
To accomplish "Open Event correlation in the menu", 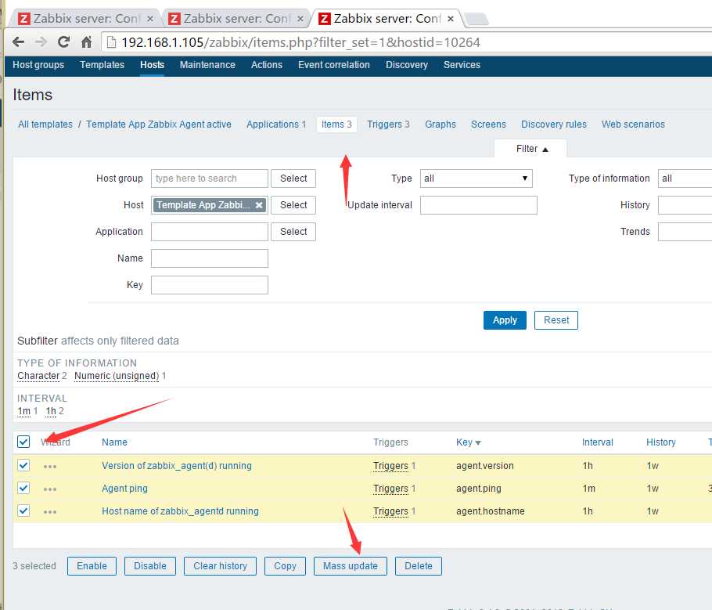I will 334,64.
